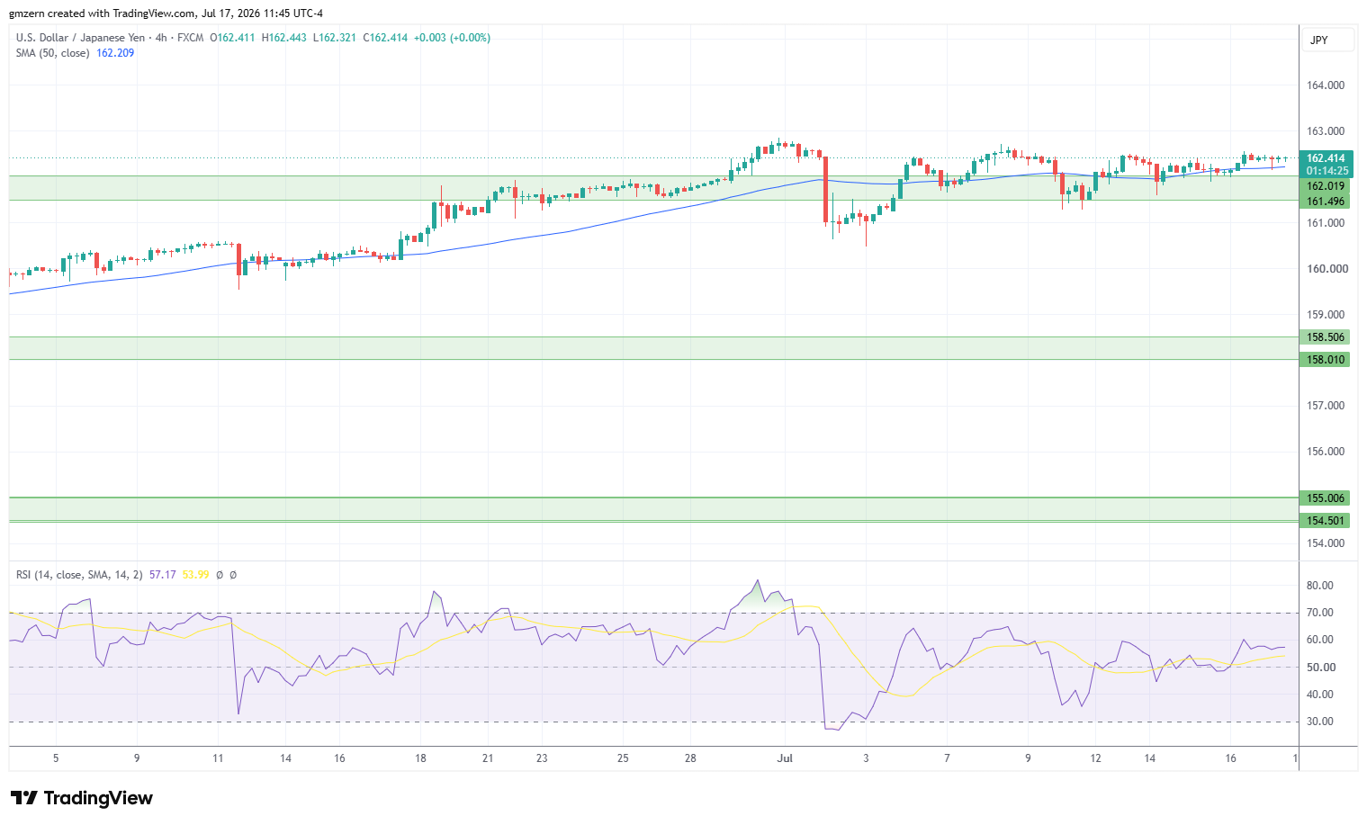Click the 161.000 price axis label

[x=1326, y=223]
